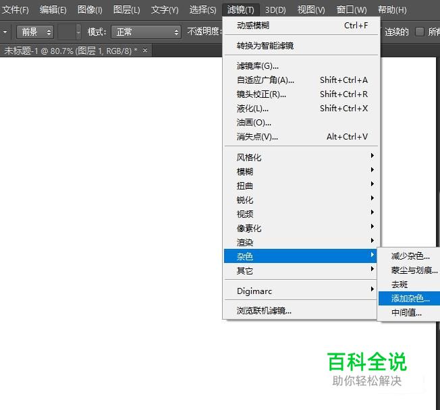Expand the 扭曲 submenu

tap(302, 185)
